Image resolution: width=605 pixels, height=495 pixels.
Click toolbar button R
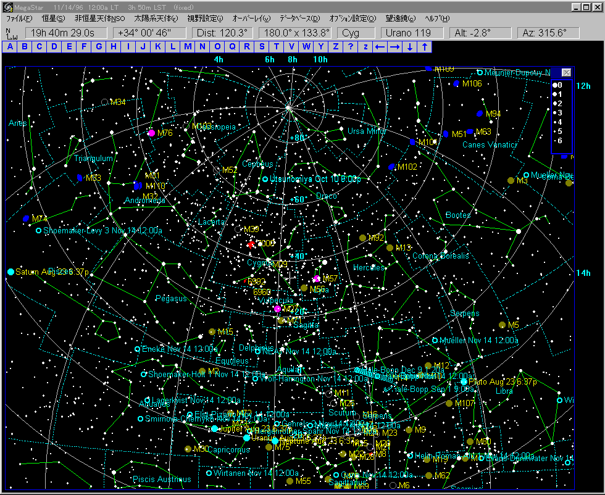coord(246,47)
